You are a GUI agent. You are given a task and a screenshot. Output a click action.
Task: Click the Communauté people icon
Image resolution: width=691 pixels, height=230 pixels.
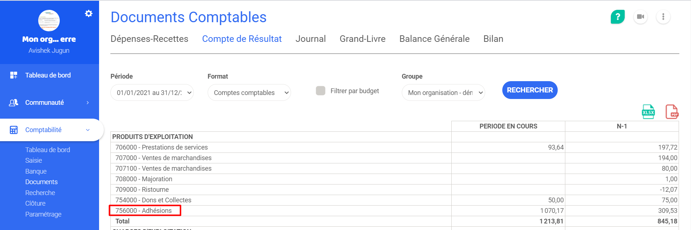[13, 103]
